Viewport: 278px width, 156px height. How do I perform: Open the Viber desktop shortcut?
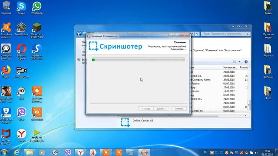coord(21,114)
